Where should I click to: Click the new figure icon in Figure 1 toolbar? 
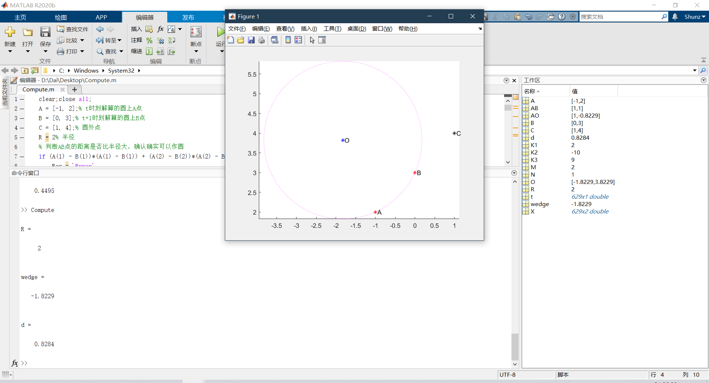[x=231, y=40]
